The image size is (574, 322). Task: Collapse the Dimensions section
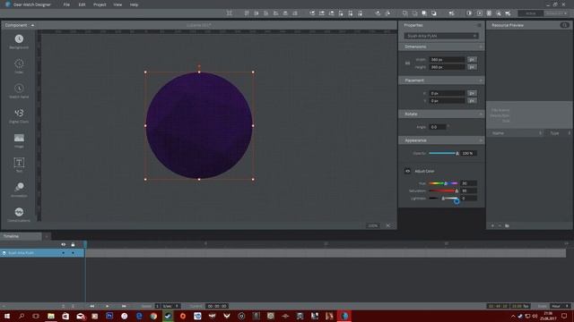coord(481,47)
